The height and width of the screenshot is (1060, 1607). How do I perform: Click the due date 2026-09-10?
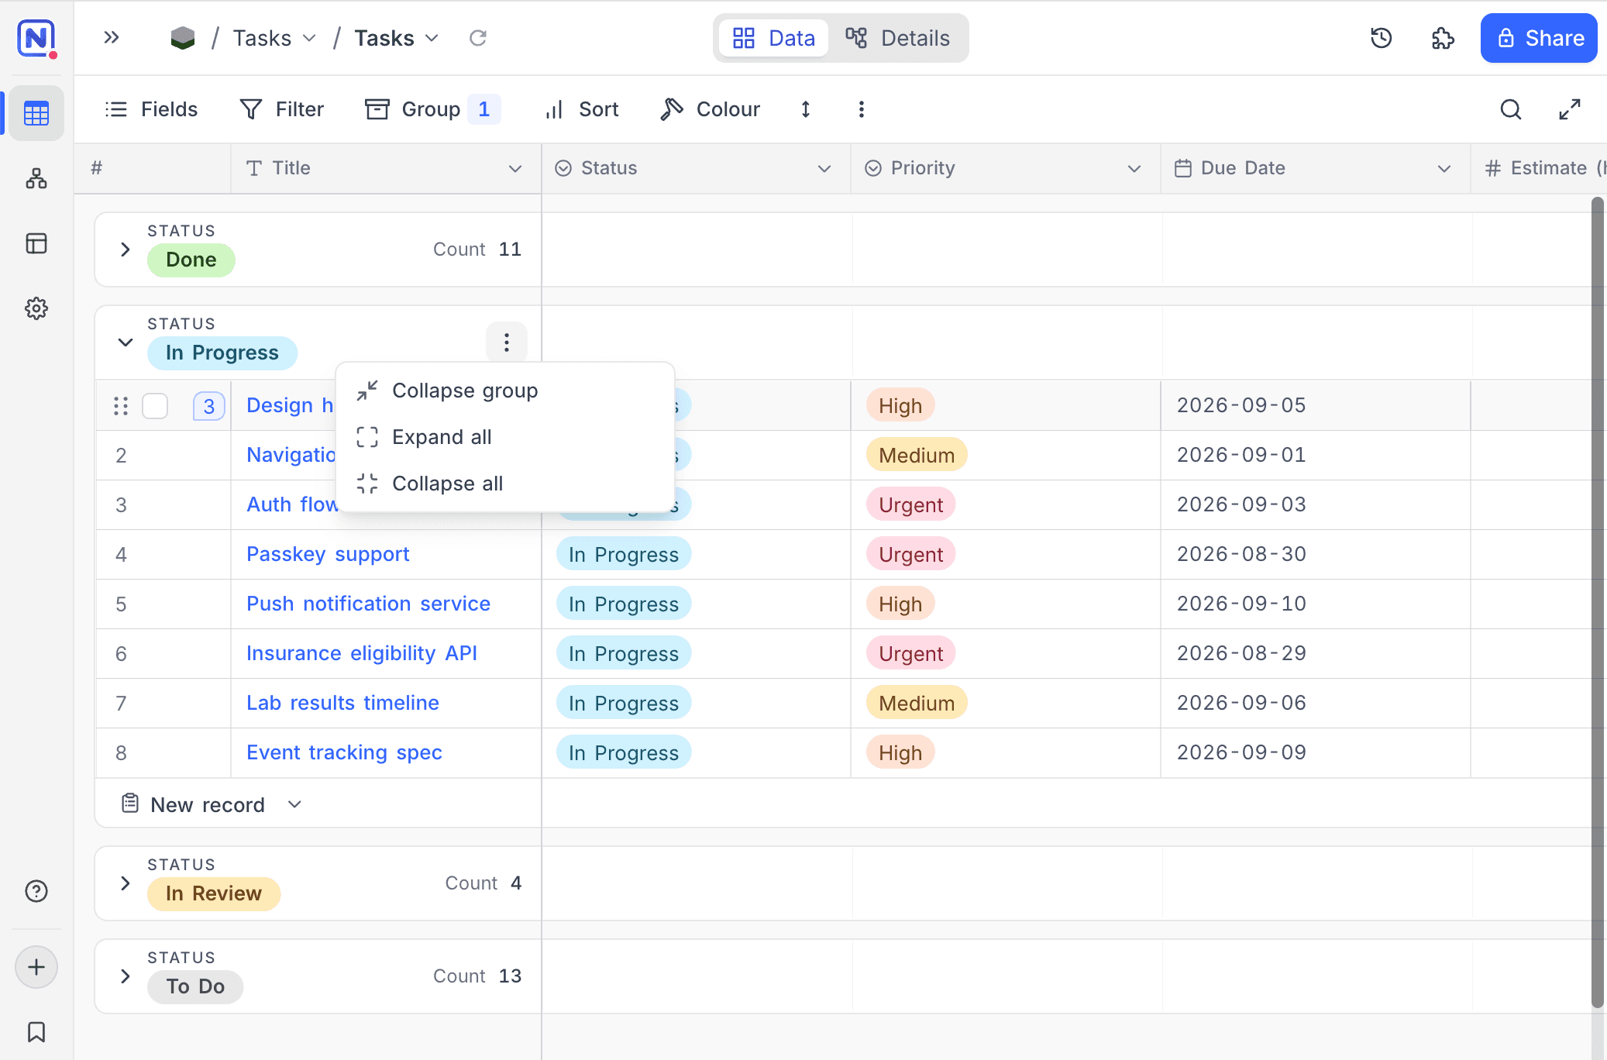pos(1241,604)
